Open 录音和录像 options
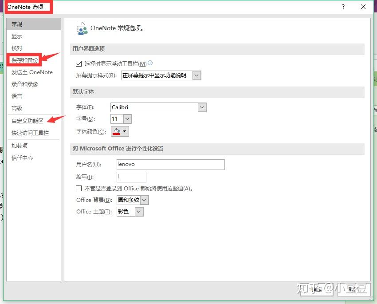 34,84
